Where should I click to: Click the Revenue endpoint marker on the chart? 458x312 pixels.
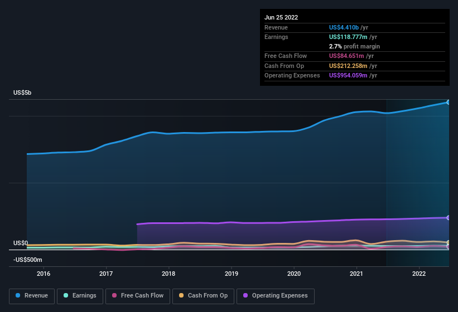(448, 103)
